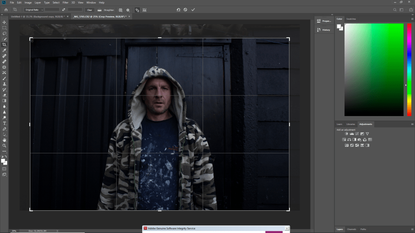Viewport: 415px width, 233px height.
Task: Select the Zoom tool magnifier
Action: [x=4, y=145]
